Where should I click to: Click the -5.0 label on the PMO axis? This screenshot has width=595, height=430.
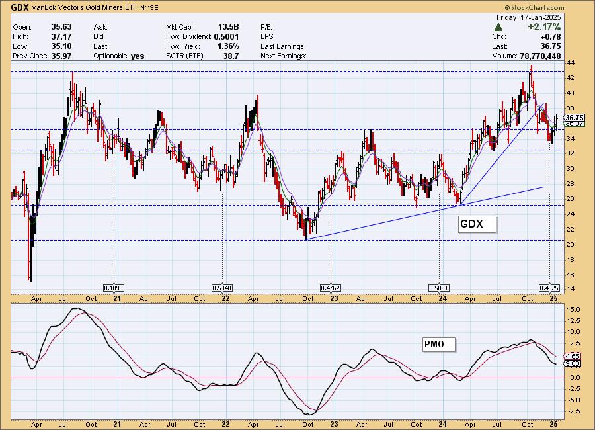coord(574,400)
